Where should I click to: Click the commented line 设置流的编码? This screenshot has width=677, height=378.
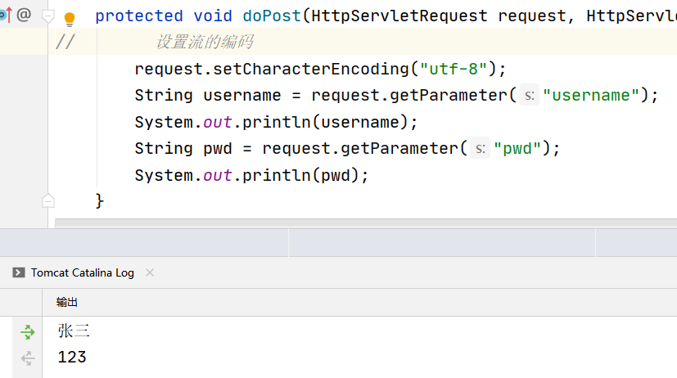pos(204,43)
